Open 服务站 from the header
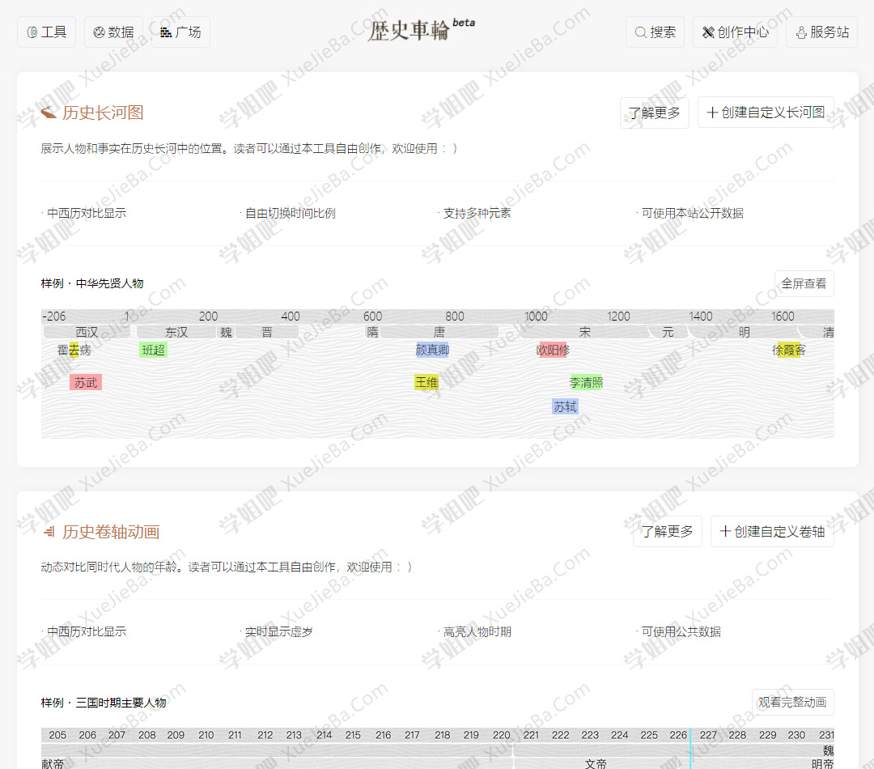The image size is (874, 769). coord(822,32)
